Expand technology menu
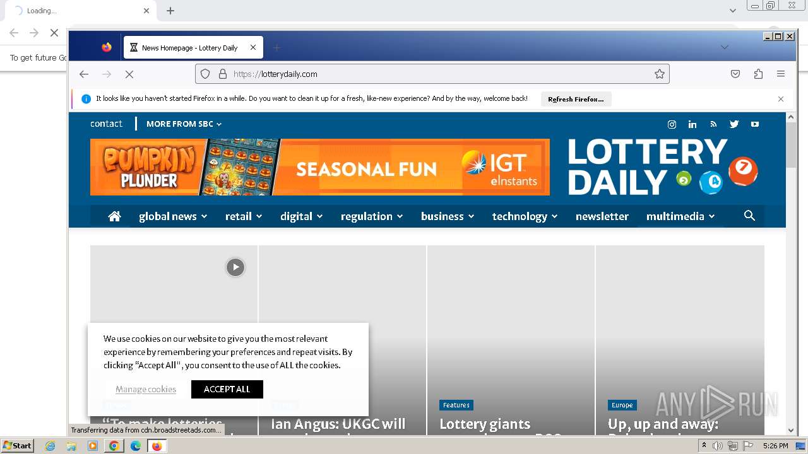Viewport: 808px width, 454px height. [525, 216]
